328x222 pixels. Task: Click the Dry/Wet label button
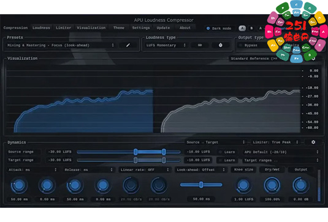tap(272, 169)
